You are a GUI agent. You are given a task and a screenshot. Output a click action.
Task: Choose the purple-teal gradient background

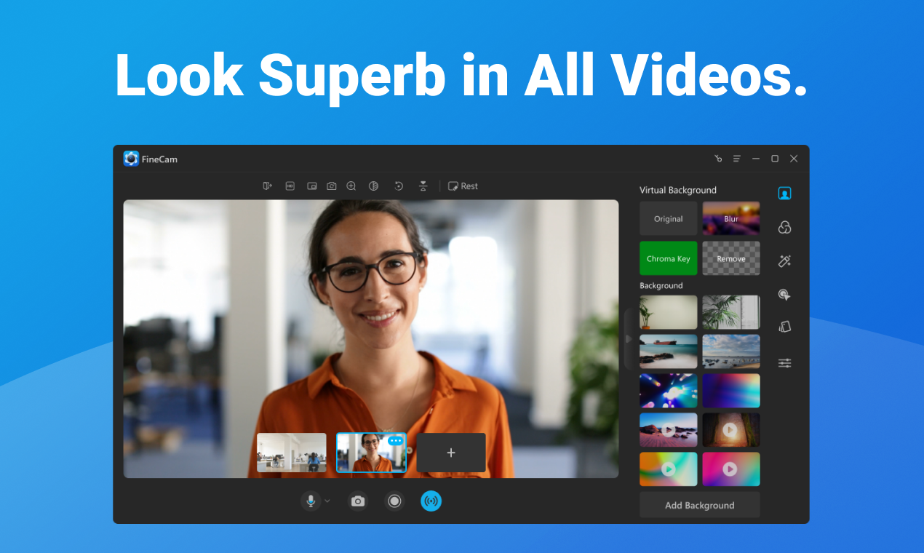(731, 391)
